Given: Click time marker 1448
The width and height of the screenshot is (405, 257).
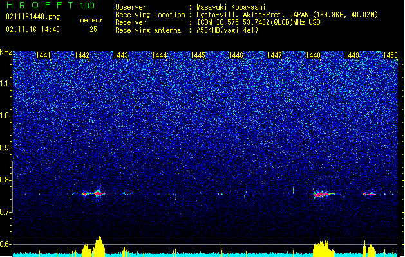Looking at the screenshot, I should coord(313,55).
